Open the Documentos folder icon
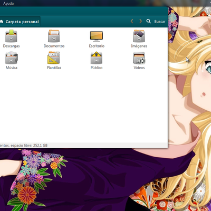 [x=54, y=36]
